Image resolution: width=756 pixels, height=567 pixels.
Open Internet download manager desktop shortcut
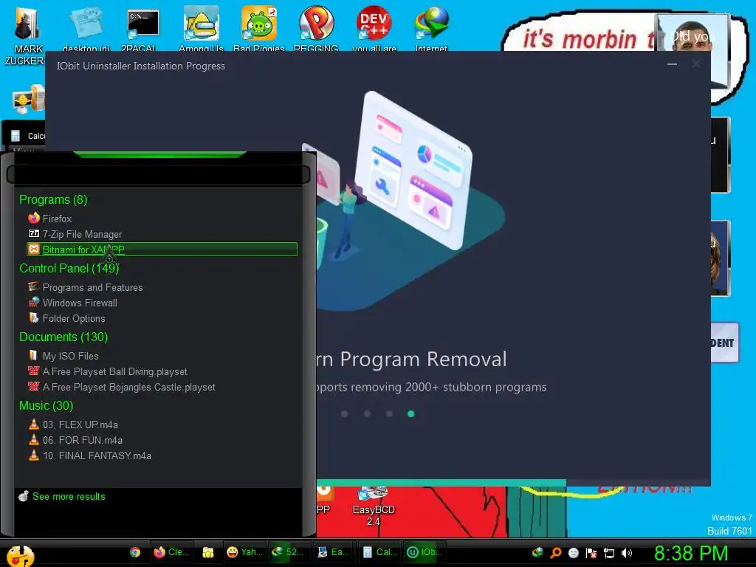(x=431, y=29)
